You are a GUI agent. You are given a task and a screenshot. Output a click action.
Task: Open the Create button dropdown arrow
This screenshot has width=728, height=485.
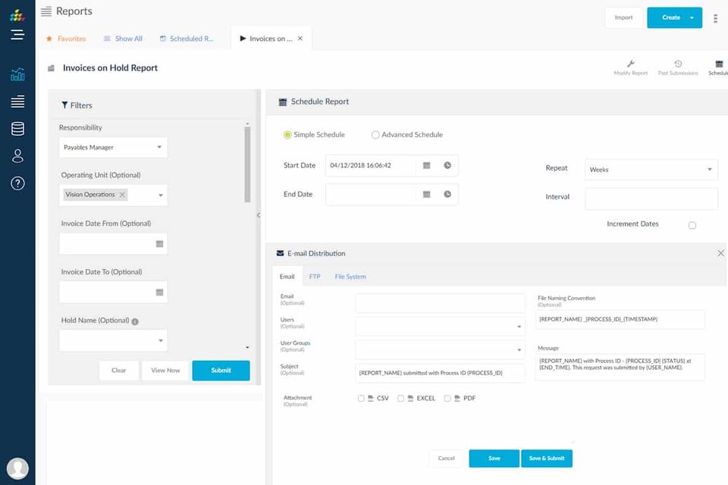[692, 17]
